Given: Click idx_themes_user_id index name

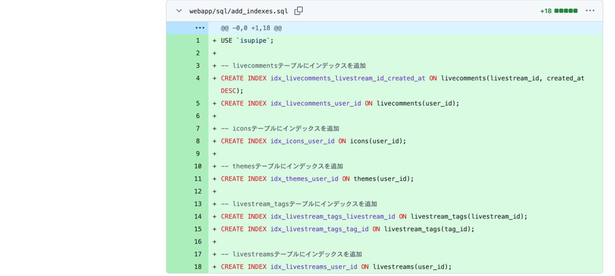Looking at the screenshot, I should [x=304, y=179].
